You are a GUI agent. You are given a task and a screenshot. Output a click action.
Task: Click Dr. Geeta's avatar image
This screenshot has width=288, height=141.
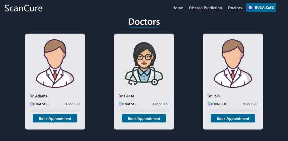tap(144, 64)
